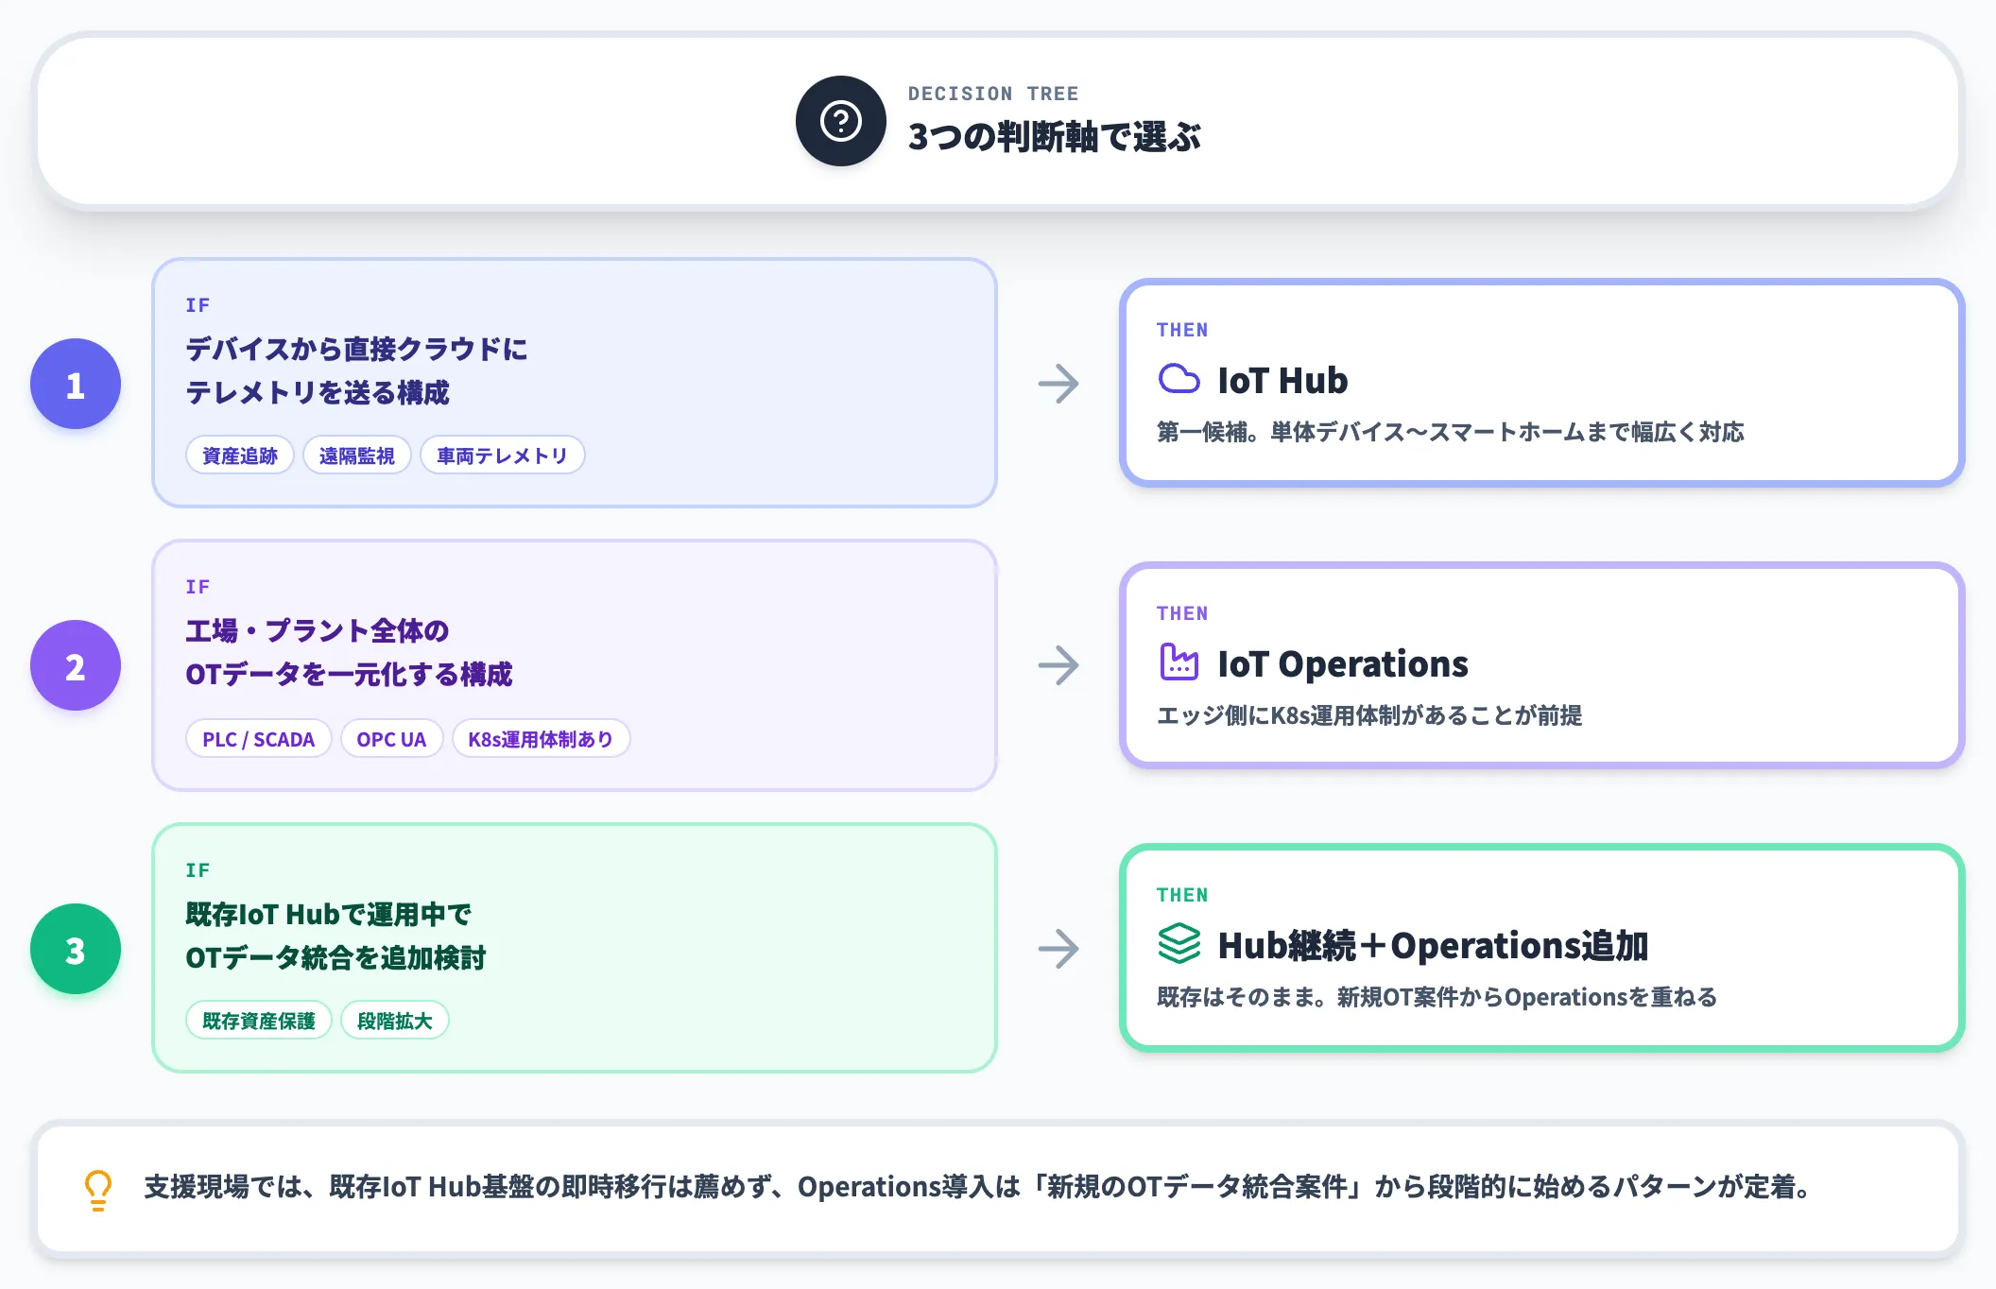
Task: Click the lightbulb icon in the bottom note
Action: [98, 1189]
